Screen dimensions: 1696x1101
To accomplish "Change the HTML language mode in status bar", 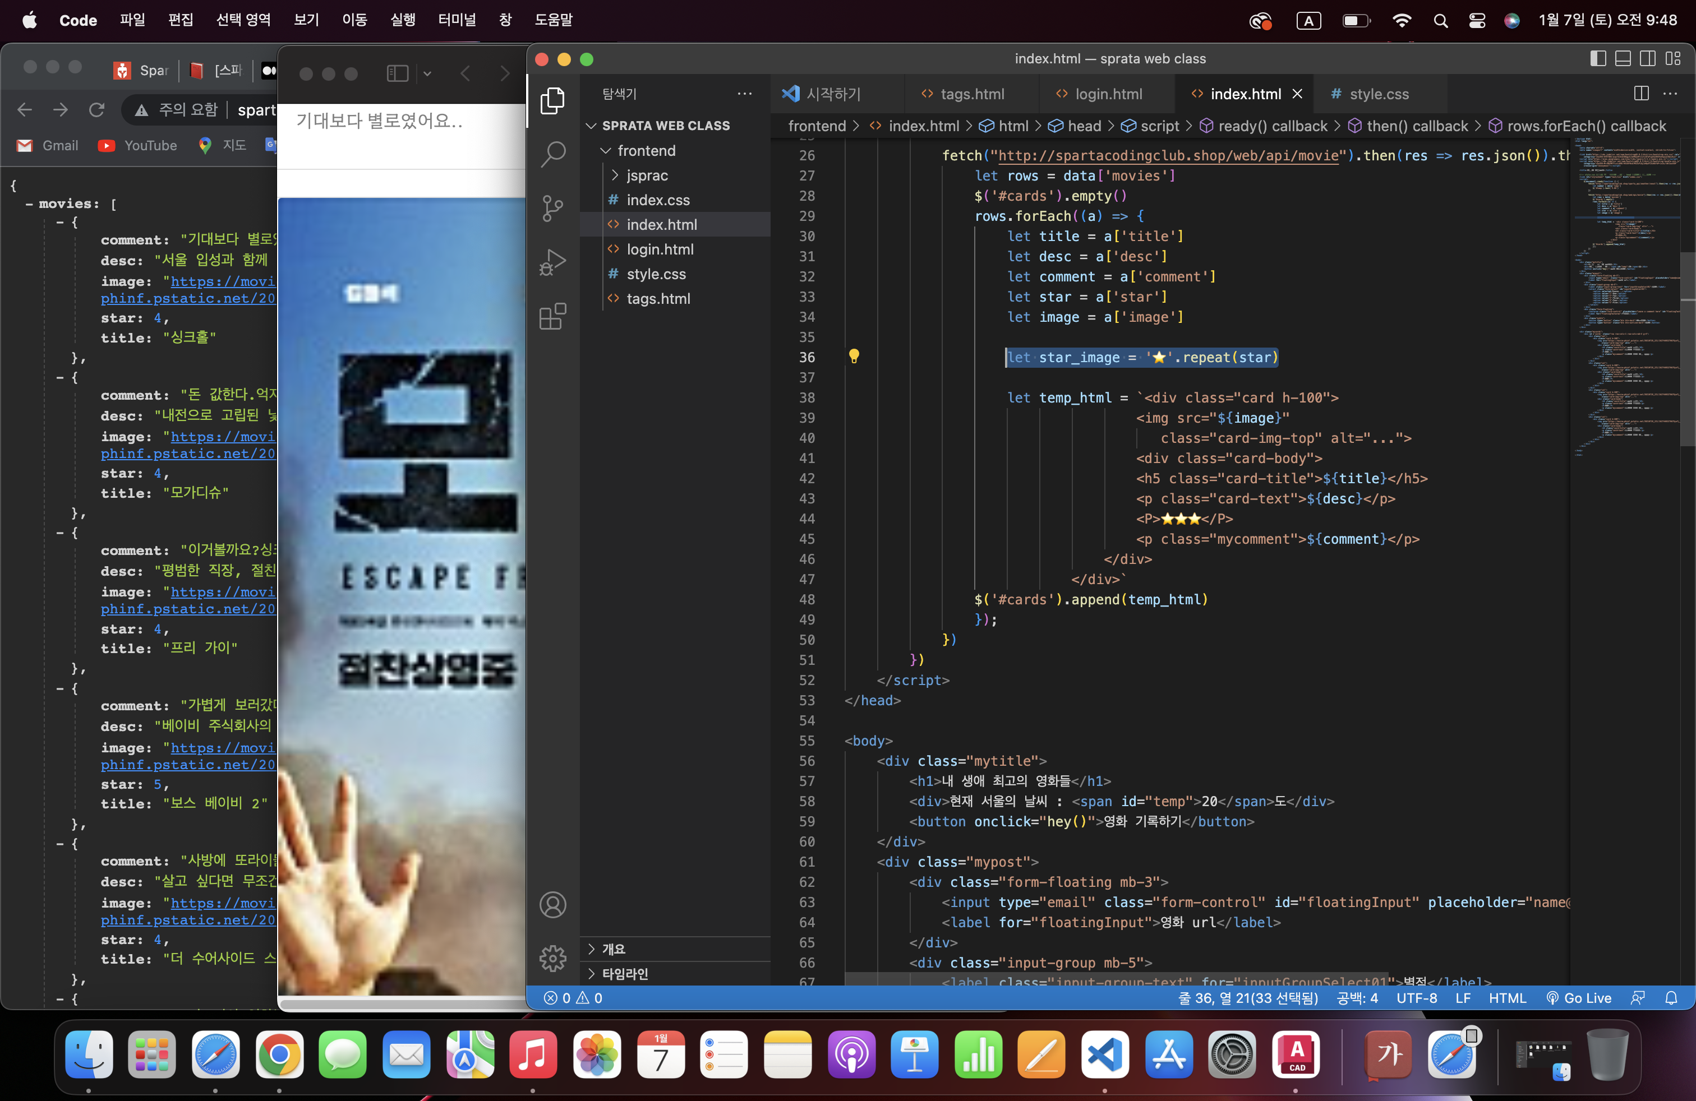I will click(x=1508, y=998).
